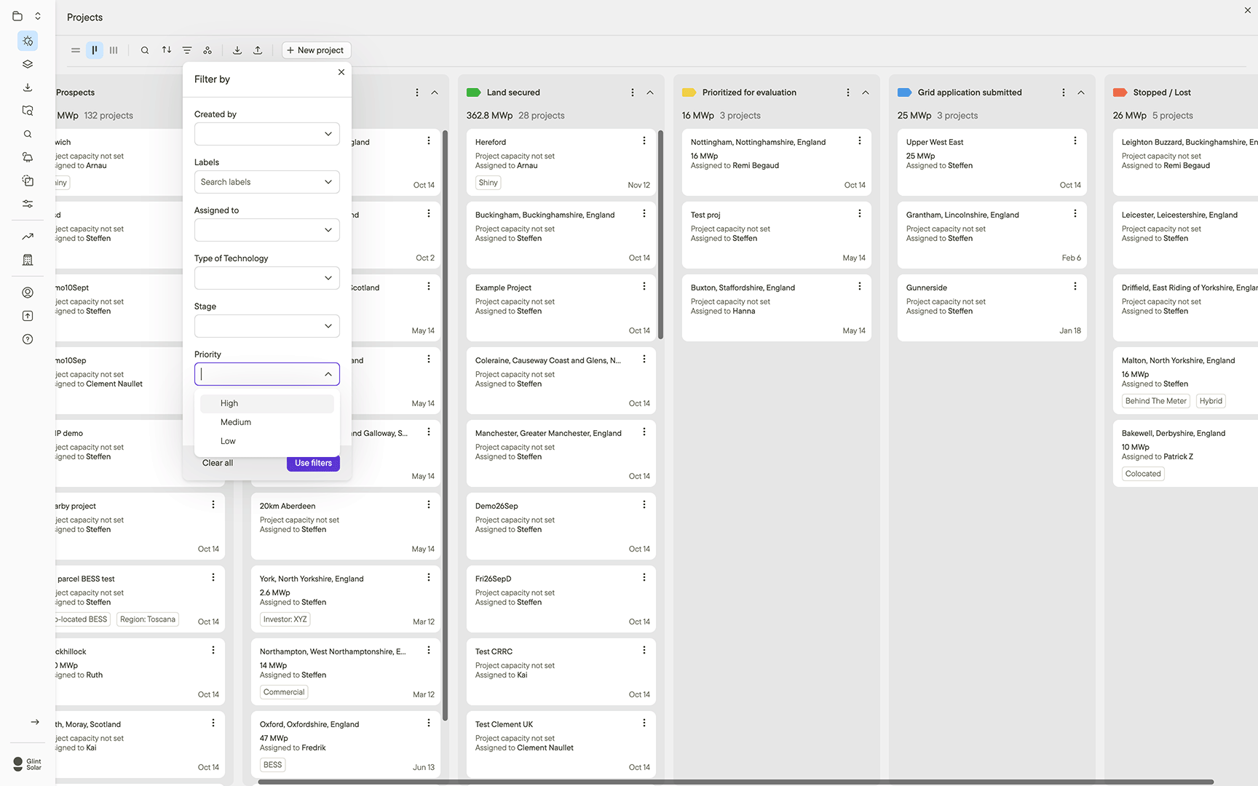Open the Created by dropdown
Image resolution: width=1258 pixels, height=786 pixels.
(266, 134)
